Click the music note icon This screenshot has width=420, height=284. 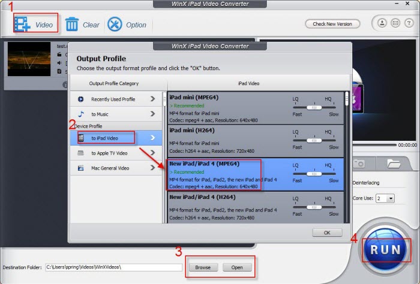[81, 114]
